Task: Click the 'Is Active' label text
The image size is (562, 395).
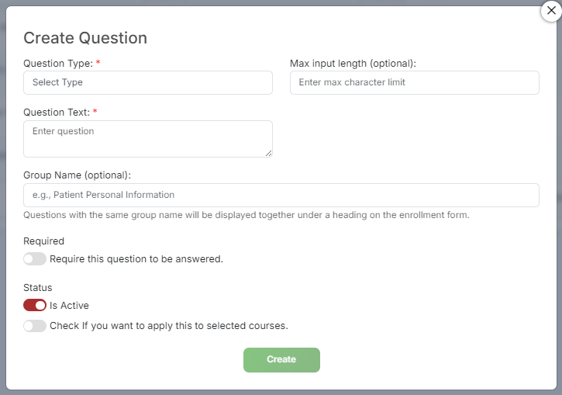Action: [x=69, y=305]
